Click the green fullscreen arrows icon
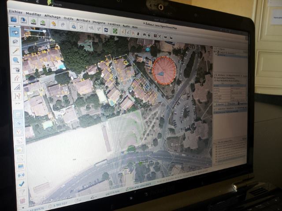 point(115,31)
